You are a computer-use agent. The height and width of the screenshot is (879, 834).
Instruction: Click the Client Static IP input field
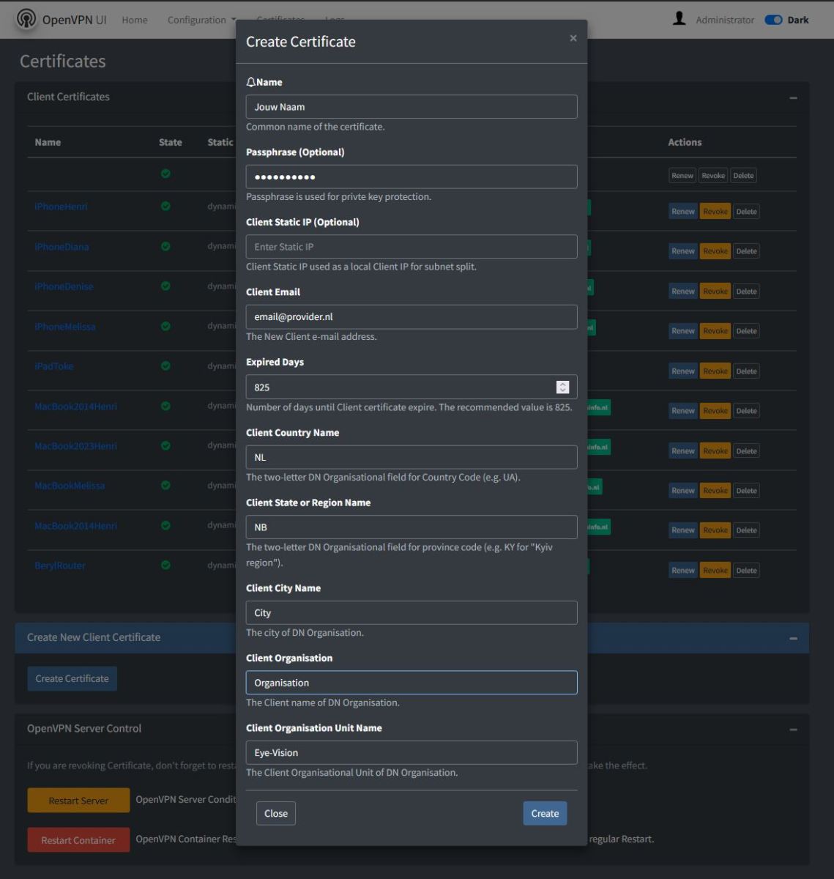coord(412,247)
